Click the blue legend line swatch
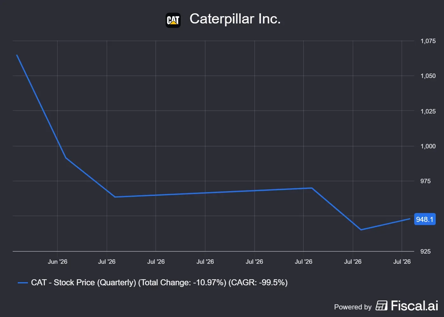This screenshot has width=444, height=317. (23, 283)
